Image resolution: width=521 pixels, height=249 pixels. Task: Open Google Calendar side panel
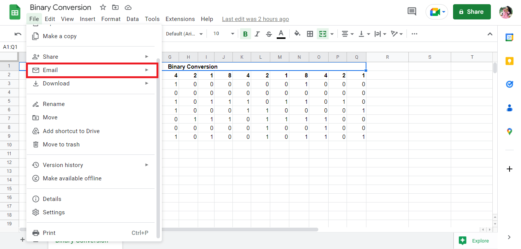pos(509,37)
